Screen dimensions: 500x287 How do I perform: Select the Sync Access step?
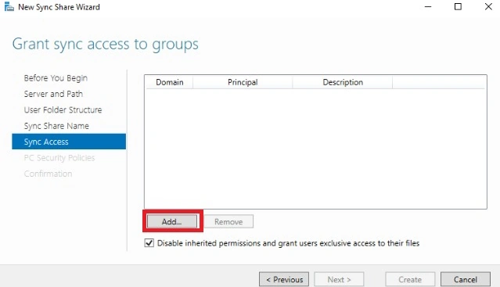(69, 142)
